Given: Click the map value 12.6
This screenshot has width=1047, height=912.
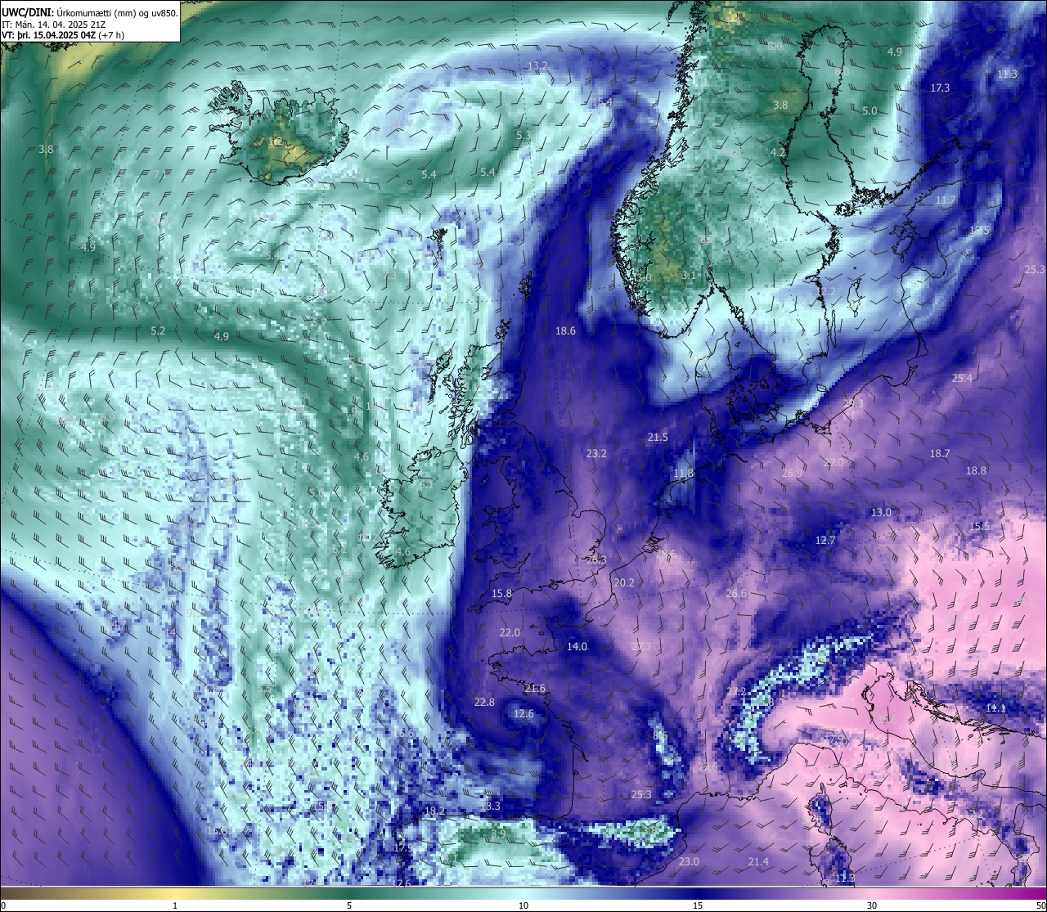Looking at the screenshot, I should point(523,713).
